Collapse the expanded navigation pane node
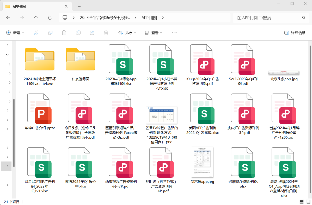The width and height of the screenshot is (312, 205). pos(7,55)
